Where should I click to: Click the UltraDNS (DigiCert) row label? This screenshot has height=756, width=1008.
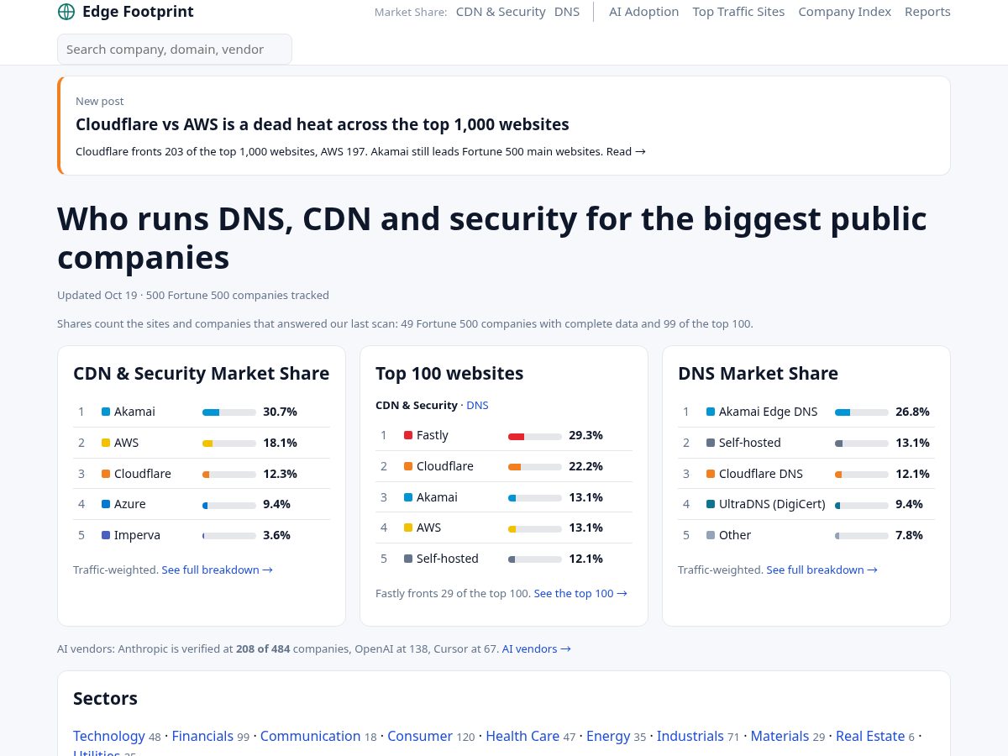pyautogui.click(x=772, y=504)
